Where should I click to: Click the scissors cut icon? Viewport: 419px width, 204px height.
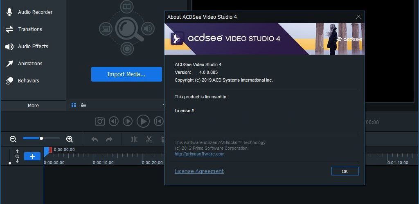149,139
